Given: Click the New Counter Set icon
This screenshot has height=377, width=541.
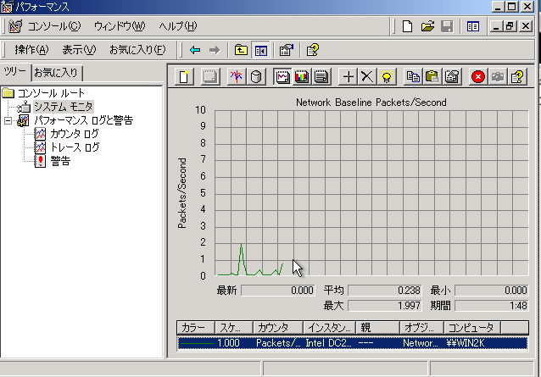Looking at the screenshot, I should coord(184,76).
